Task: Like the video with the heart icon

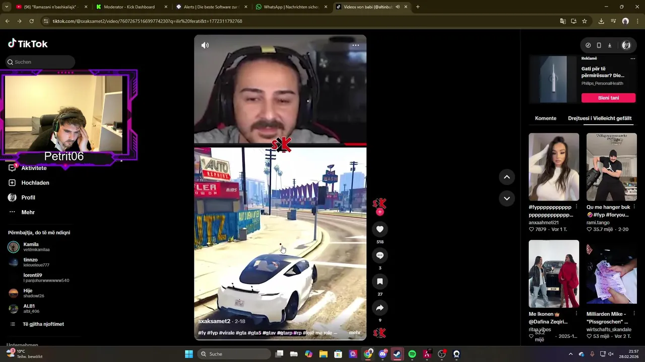Action: (x=380, y=229)
